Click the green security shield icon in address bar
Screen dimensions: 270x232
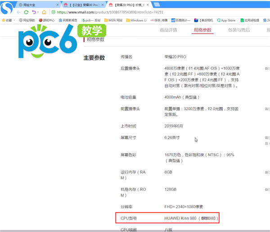[54, 12]
